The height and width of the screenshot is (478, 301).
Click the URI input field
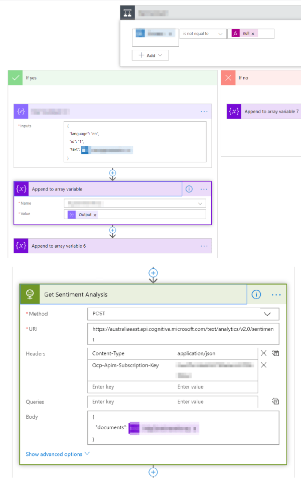[183, 334]
